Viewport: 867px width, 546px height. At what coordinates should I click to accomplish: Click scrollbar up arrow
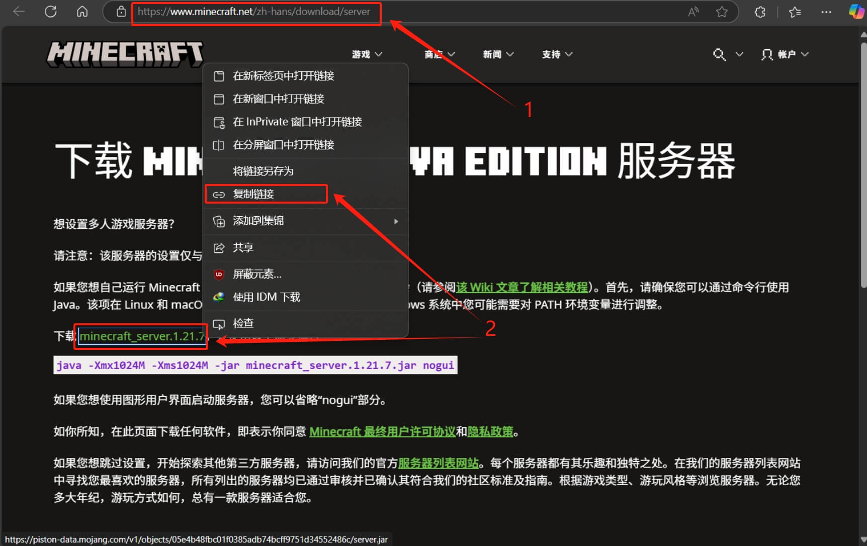point(863,34)
